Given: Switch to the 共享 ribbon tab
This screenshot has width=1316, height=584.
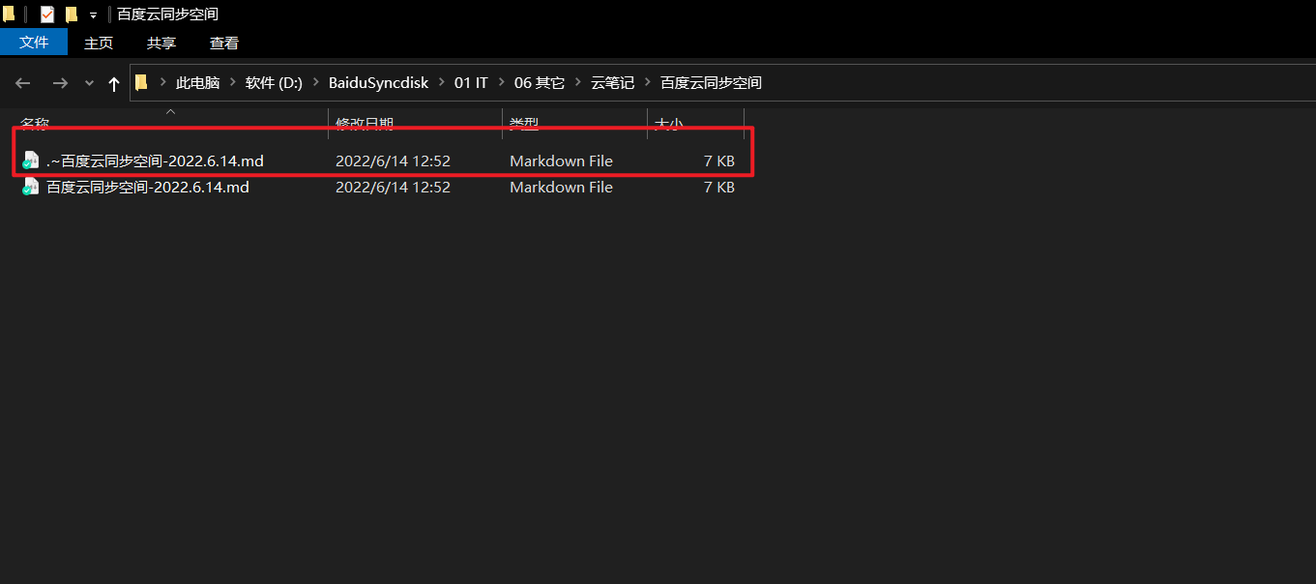Looking at the screenshot, I should click(161, 43).
